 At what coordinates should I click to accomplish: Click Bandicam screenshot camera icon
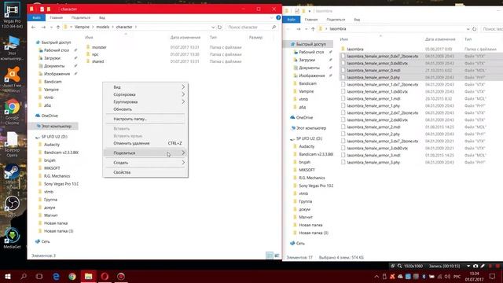click(x=475, y=266)
